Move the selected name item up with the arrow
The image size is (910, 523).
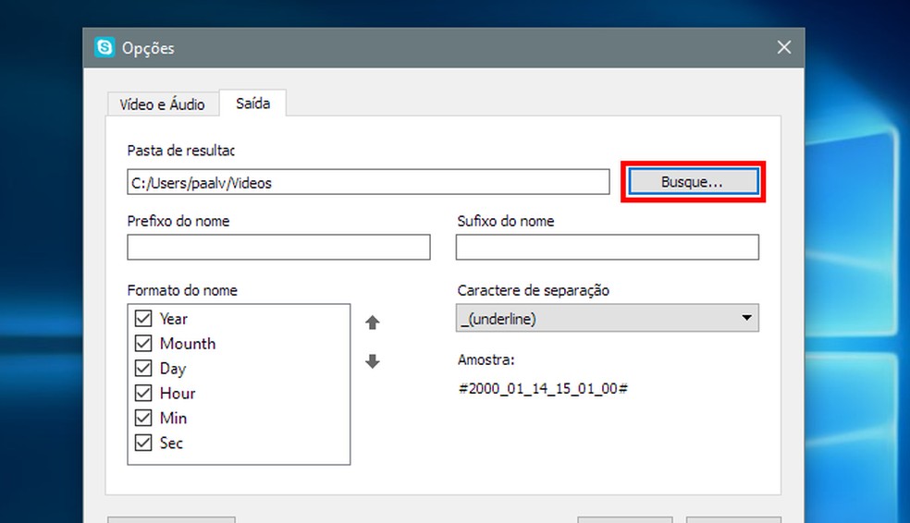pos(373,322)
